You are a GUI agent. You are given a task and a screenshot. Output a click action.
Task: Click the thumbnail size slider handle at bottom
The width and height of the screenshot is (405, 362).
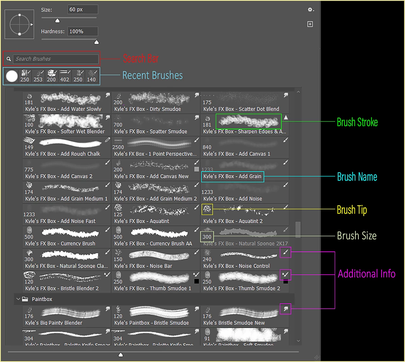pyautogui.click(x=120, y=355)
